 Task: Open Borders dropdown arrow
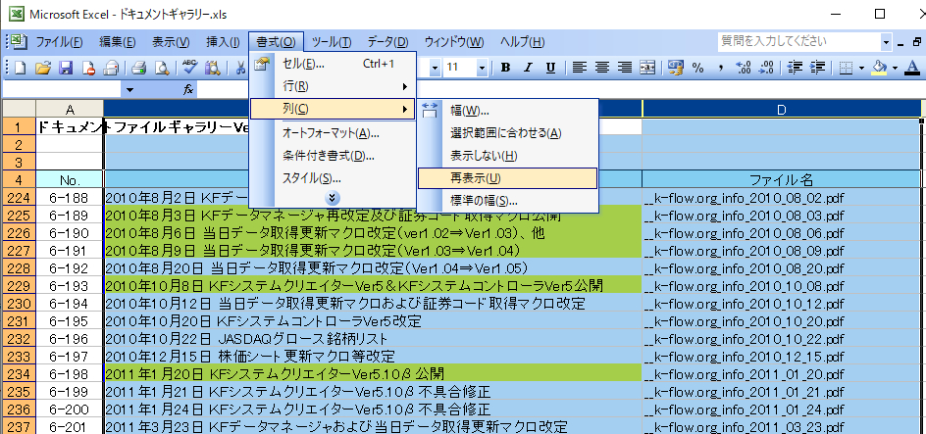(x=861, y=69)
